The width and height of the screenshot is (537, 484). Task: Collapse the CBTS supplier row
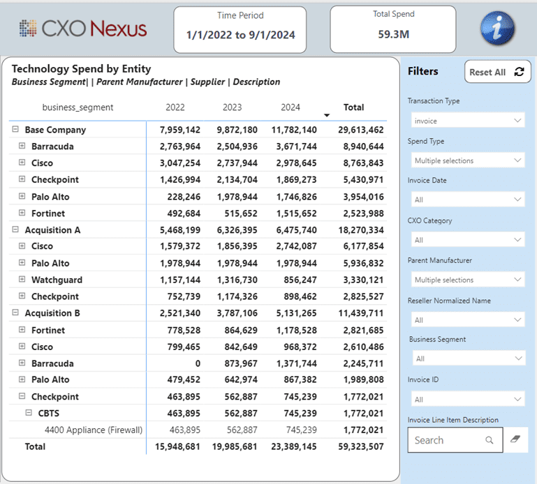[x=29, y=413]
